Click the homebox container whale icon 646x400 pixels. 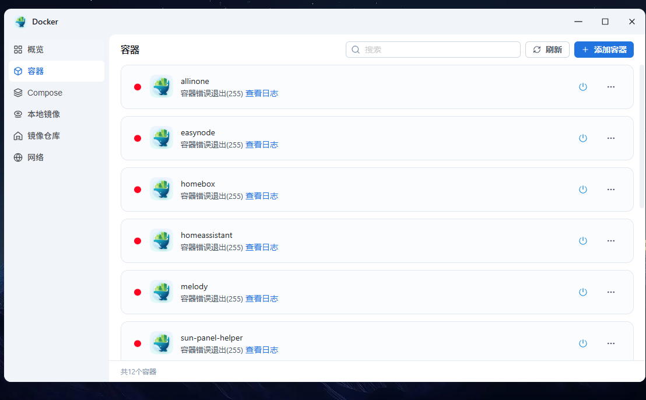161,189
